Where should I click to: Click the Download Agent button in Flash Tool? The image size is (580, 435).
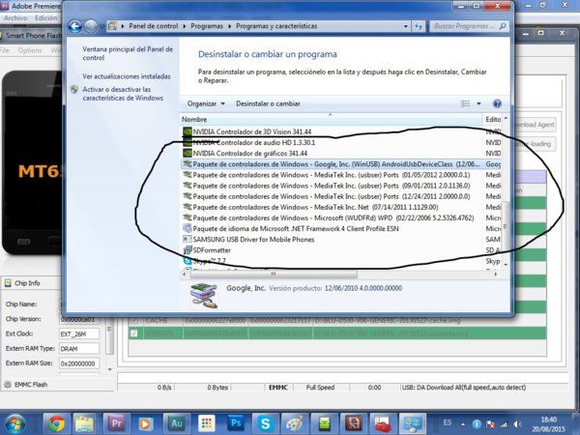coord(535,125)
